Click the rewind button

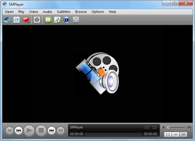click(10, 131)
